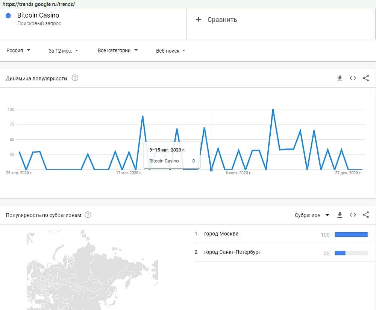Expand the За 12 мес. time range

tap(63, 50)
